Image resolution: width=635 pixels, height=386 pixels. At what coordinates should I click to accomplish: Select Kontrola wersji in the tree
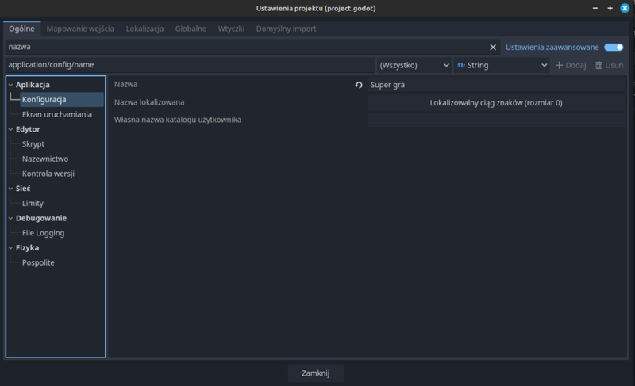tap(48, 174)
